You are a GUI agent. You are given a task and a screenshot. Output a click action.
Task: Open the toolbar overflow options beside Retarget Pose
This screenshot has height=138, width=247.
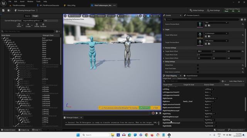click(x=37, y=10)
